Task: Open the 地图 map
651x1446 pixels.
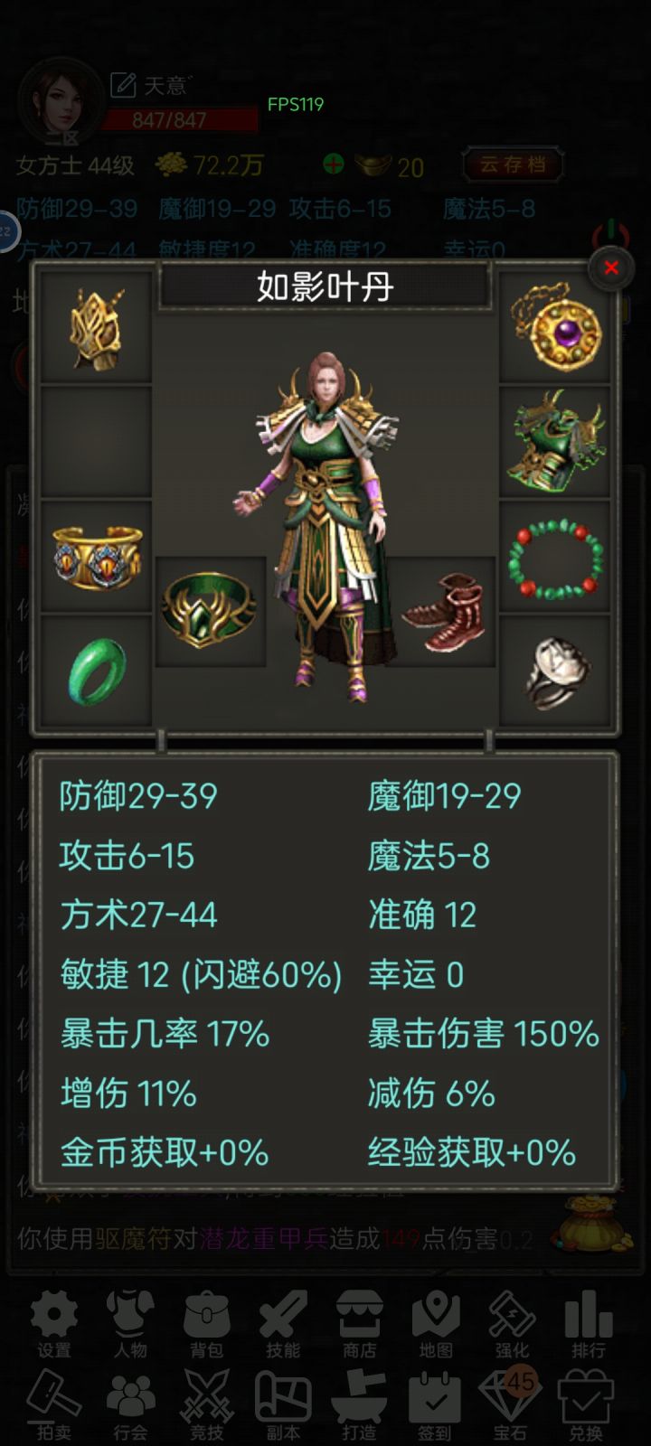Action: (436, 1324)
